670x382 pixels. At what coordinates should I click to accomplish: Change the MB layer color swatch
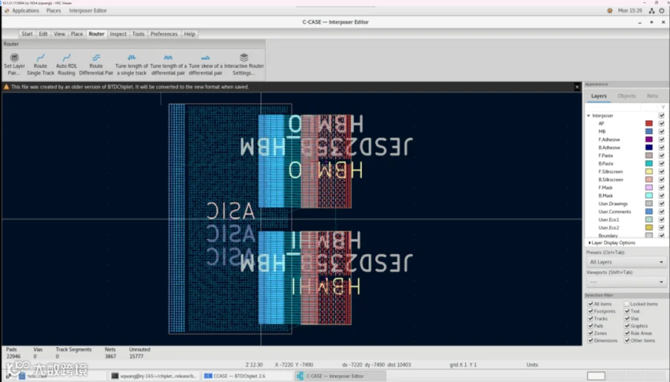[648, 132]
